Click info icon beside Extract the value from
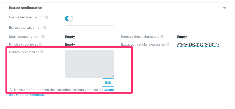 pos(45,28)
